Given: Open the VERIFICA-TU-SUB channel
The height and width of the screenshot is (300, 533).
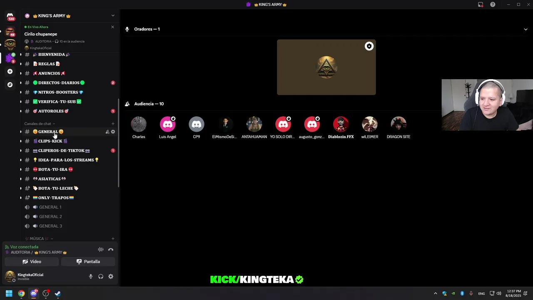Looking at the screenshot, I should tap(70, 102).
